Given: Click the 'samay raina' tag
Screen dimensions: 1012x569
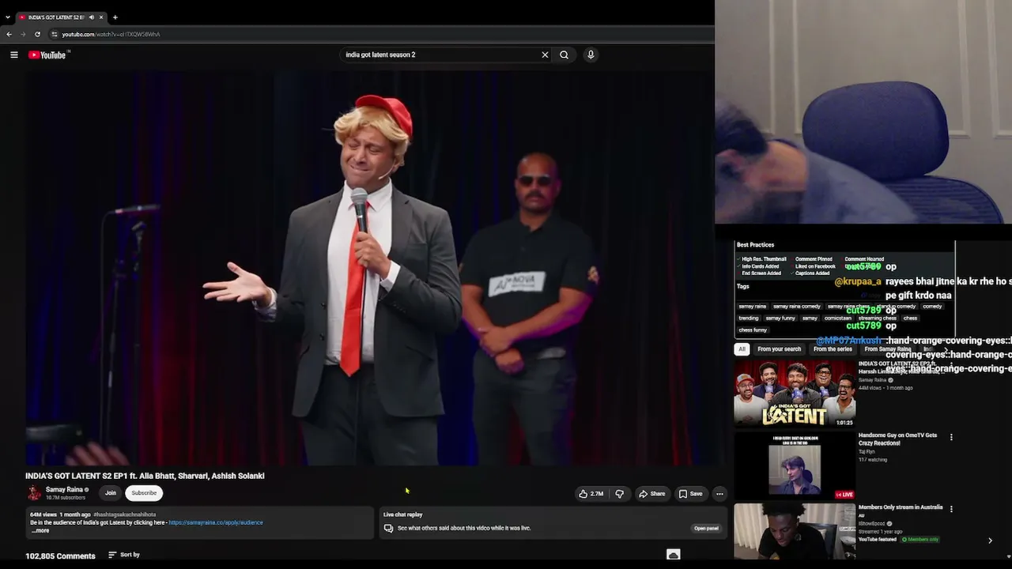Looking at the screenshot, I should tap(753, 307).
